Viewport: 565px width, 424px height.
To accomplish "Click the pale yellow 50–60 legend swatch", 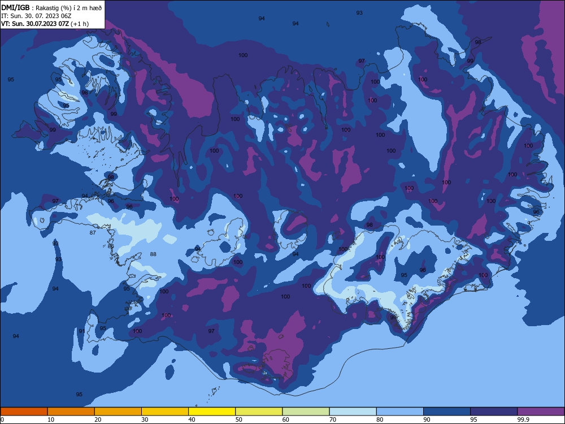I will click(259, 412).
